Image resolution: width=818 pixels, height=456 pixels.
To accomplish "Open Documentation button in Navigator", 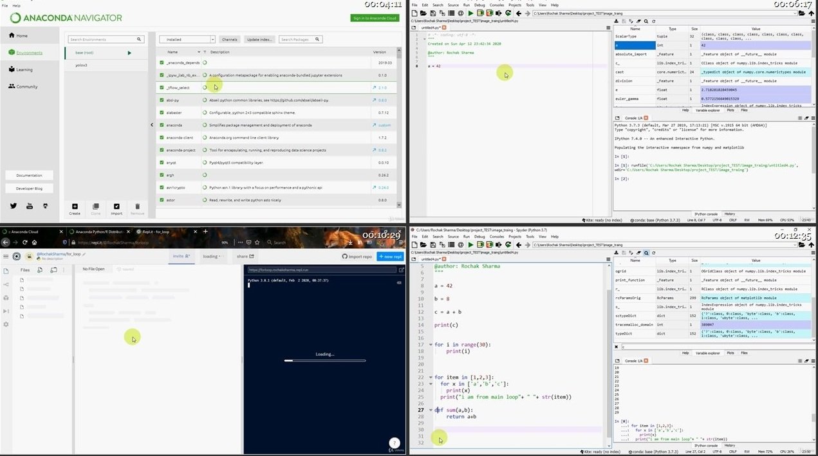I will [x=30, y=175].
